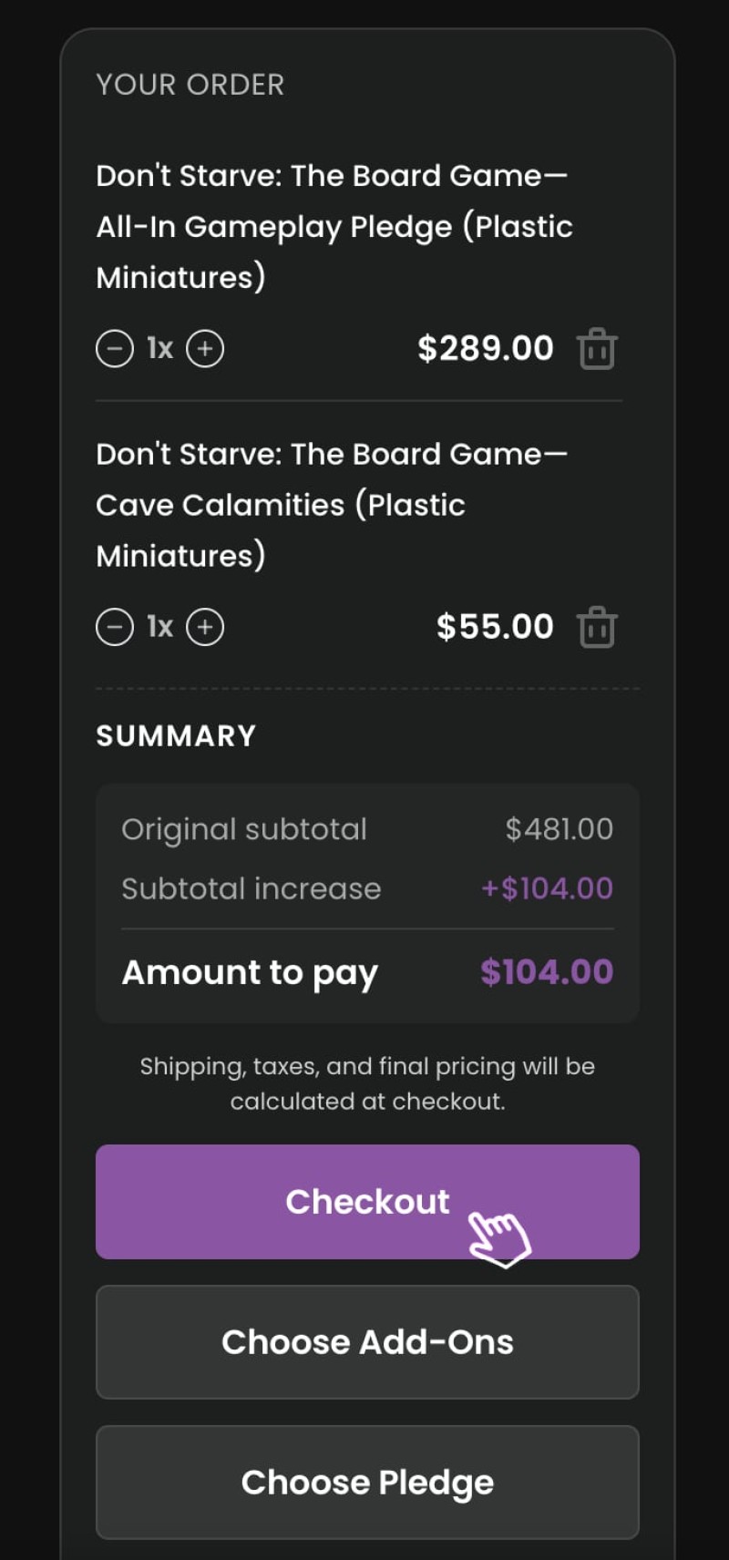Click the 1x quantity of All-In Pledge
Viewport: 729px width, 1560px height.
tap(159, 348)
